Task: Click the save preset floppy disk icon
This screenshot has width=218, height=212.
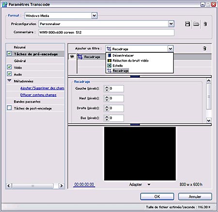Action: 187,24
